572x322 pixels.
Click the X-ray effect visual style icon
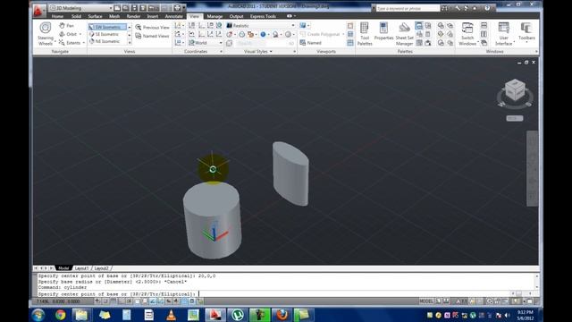click(229, 43)
